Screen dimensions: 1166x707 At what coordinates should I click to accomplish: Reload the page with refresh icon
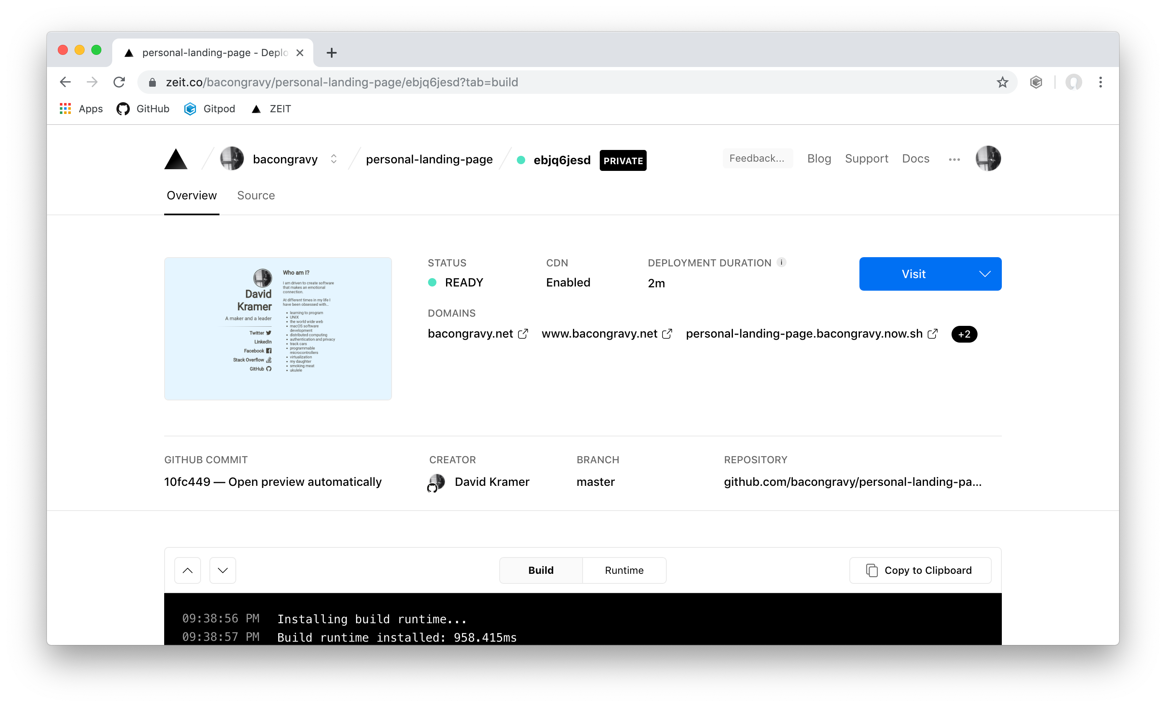119,83
